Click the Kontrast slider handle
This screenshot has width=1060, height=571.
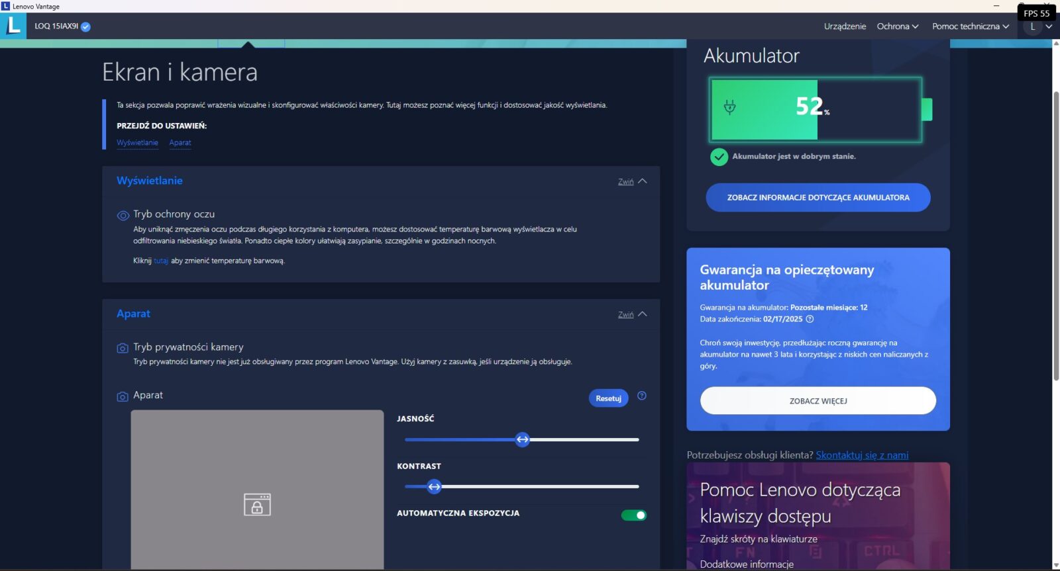click(x=434, y=486)
